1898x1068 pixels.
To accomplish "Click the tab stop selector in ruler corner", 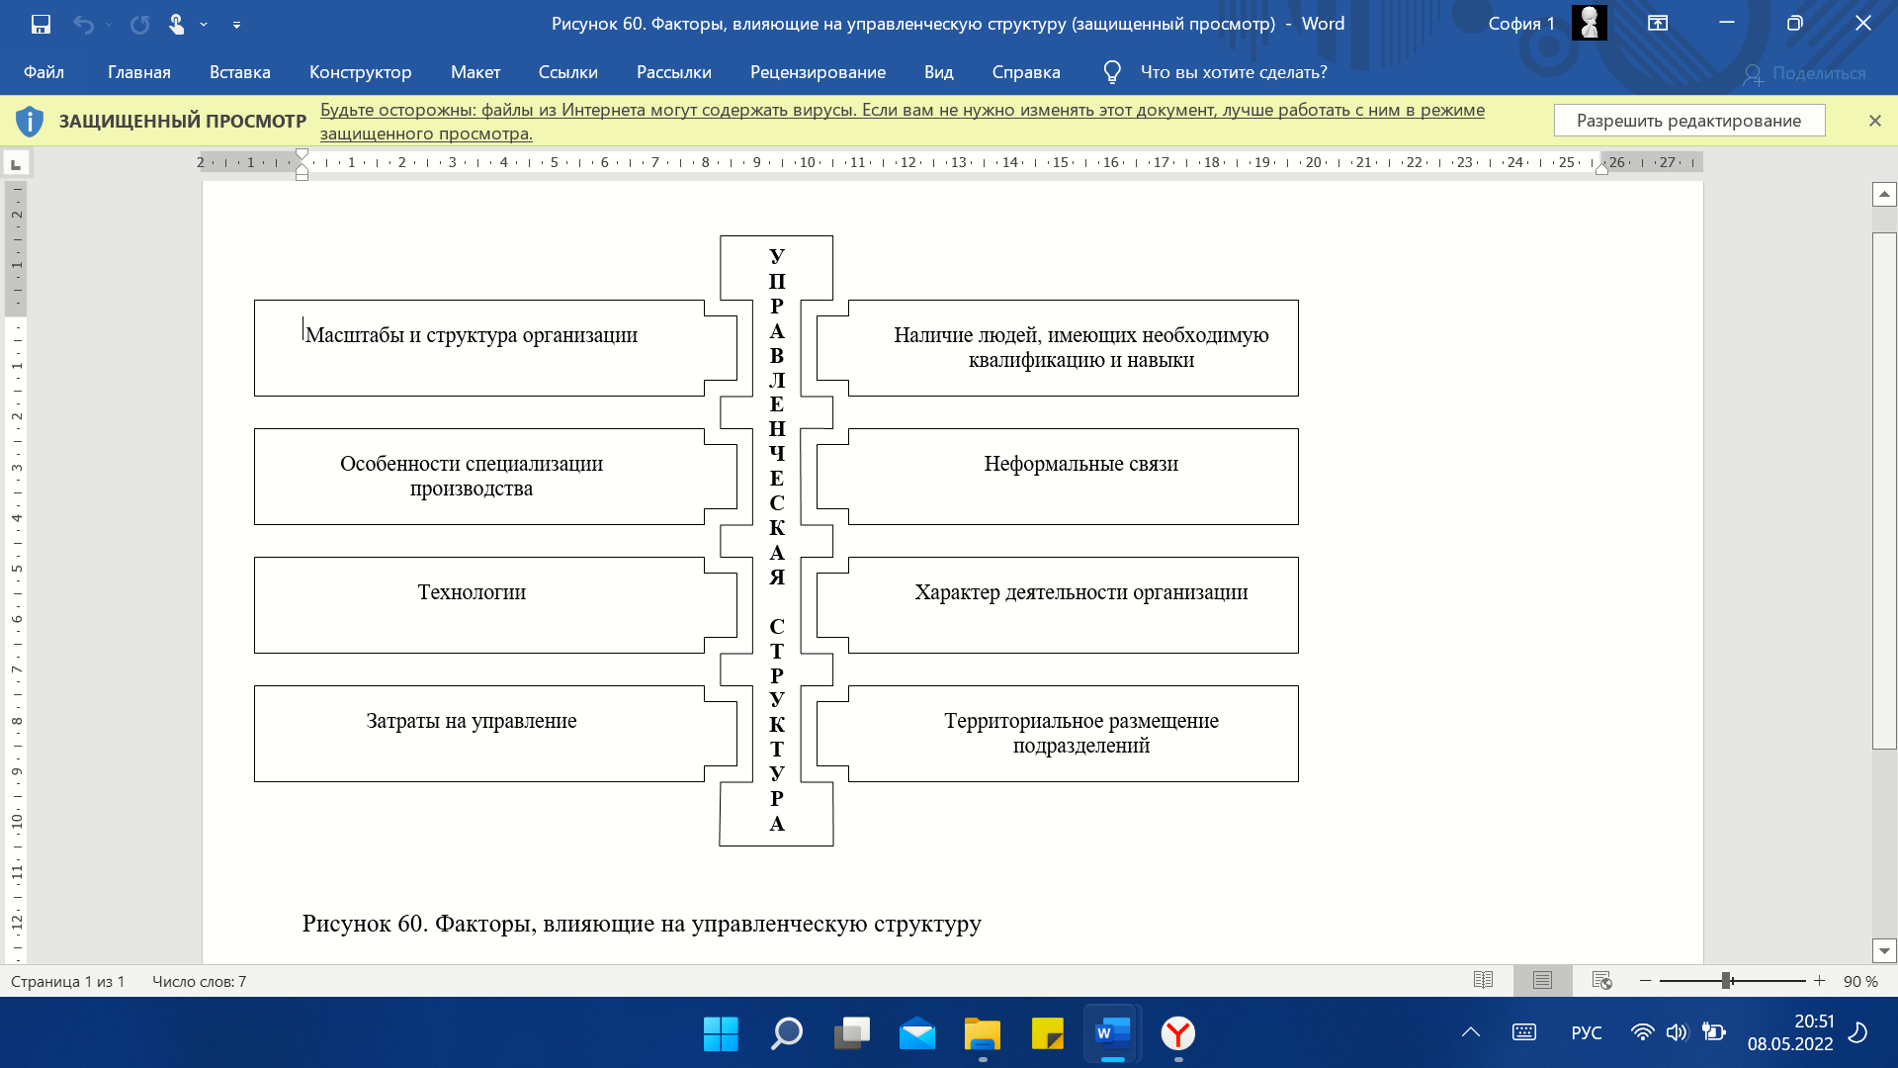I will click(x=16, y=163).
